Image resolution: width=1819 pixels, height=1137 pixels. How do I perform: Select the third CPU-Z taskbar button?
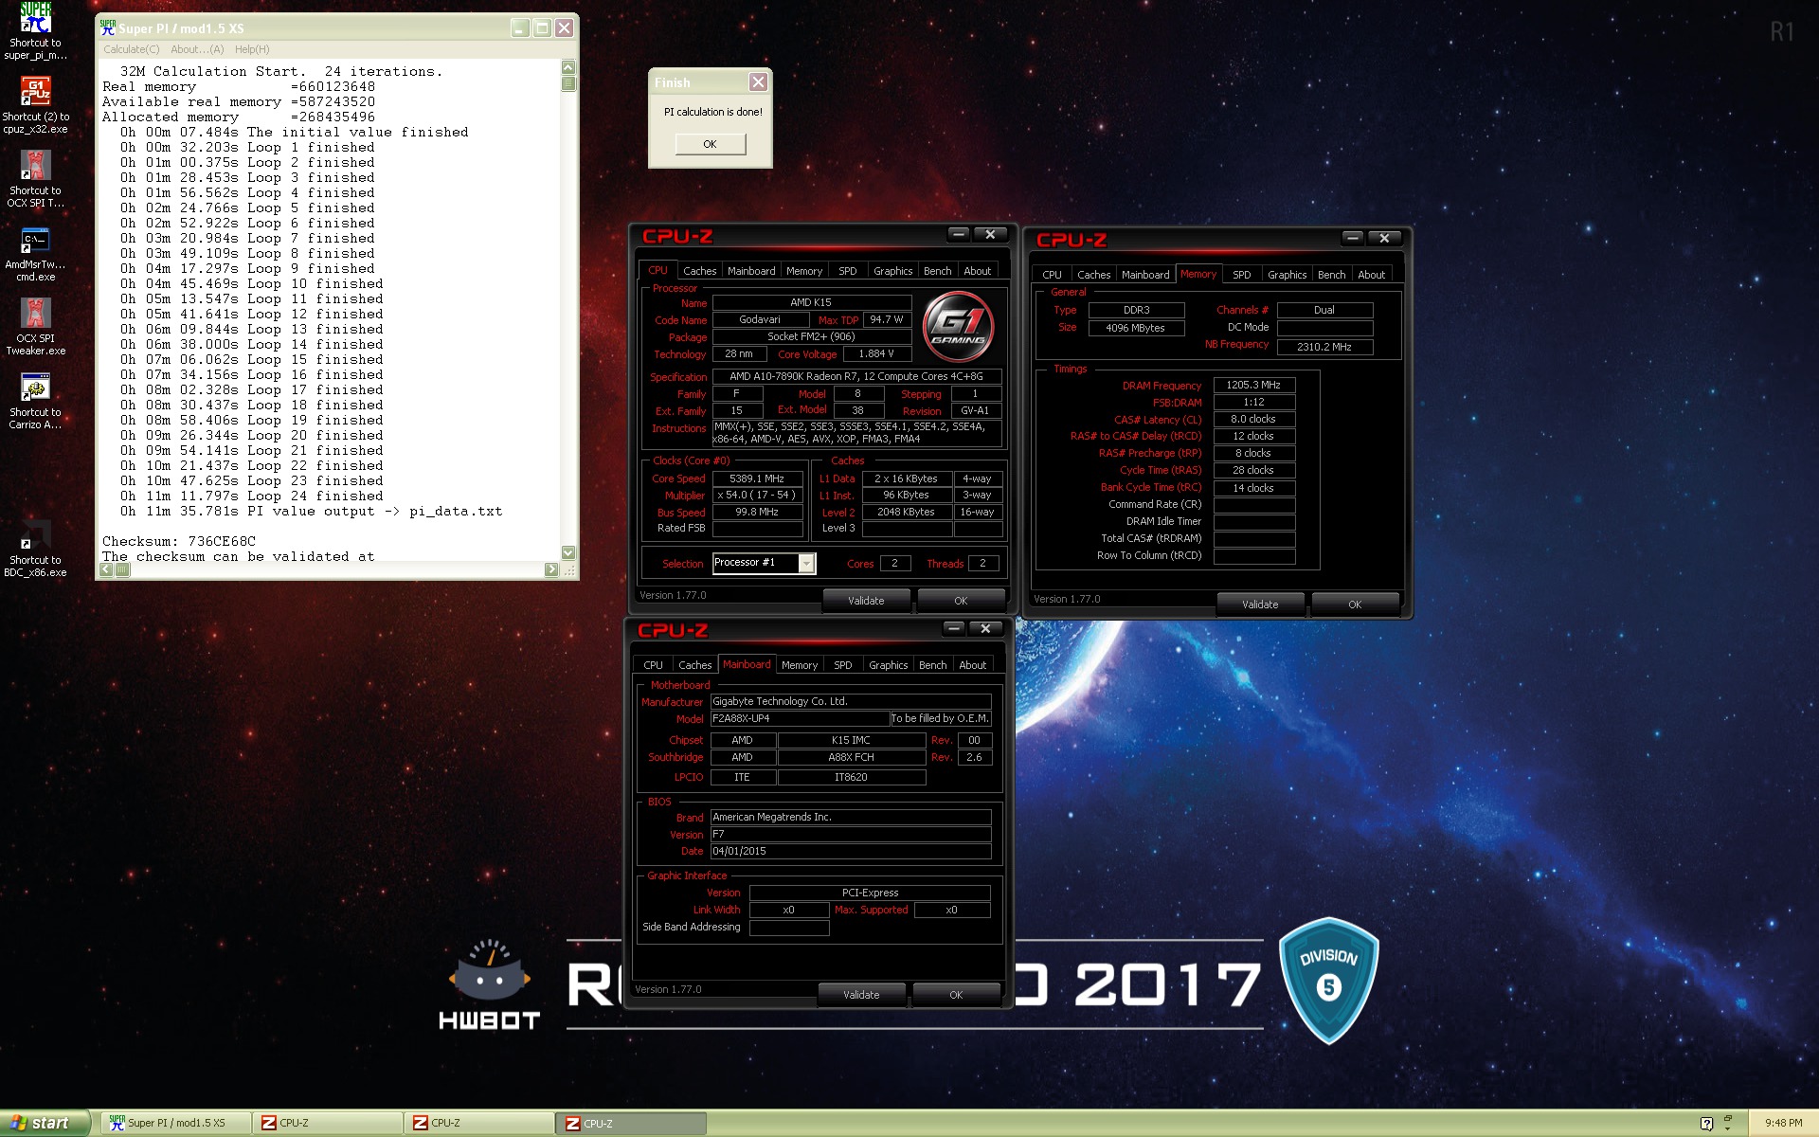click(632, 1124)
